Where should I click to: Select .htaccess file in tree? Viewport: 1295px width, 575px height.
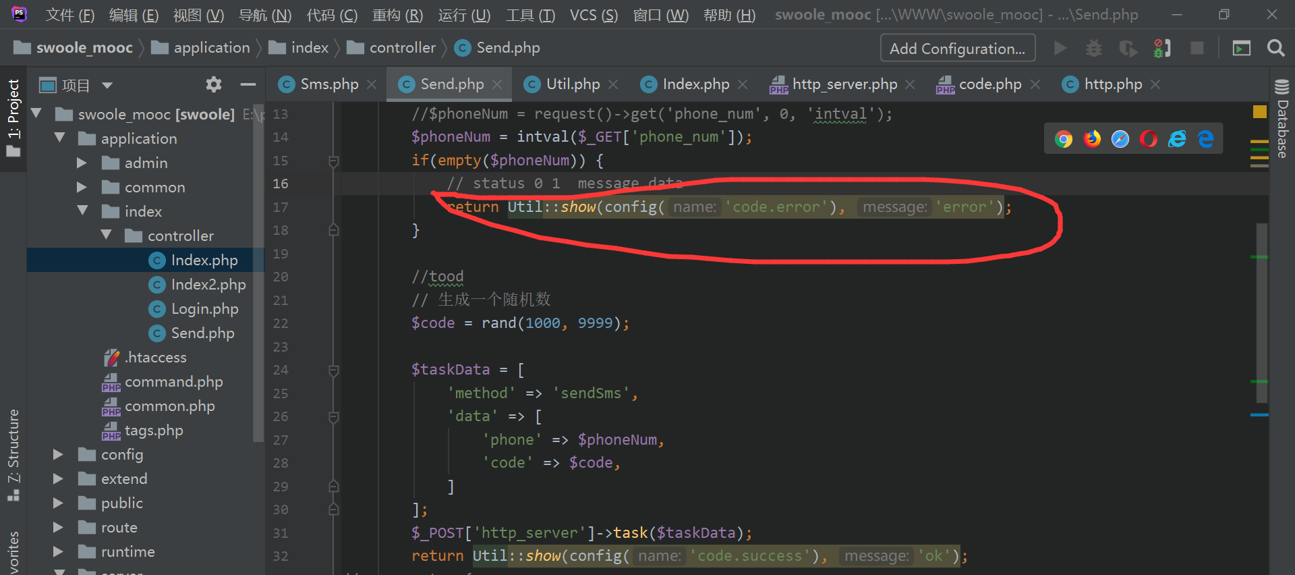[155, 358]
